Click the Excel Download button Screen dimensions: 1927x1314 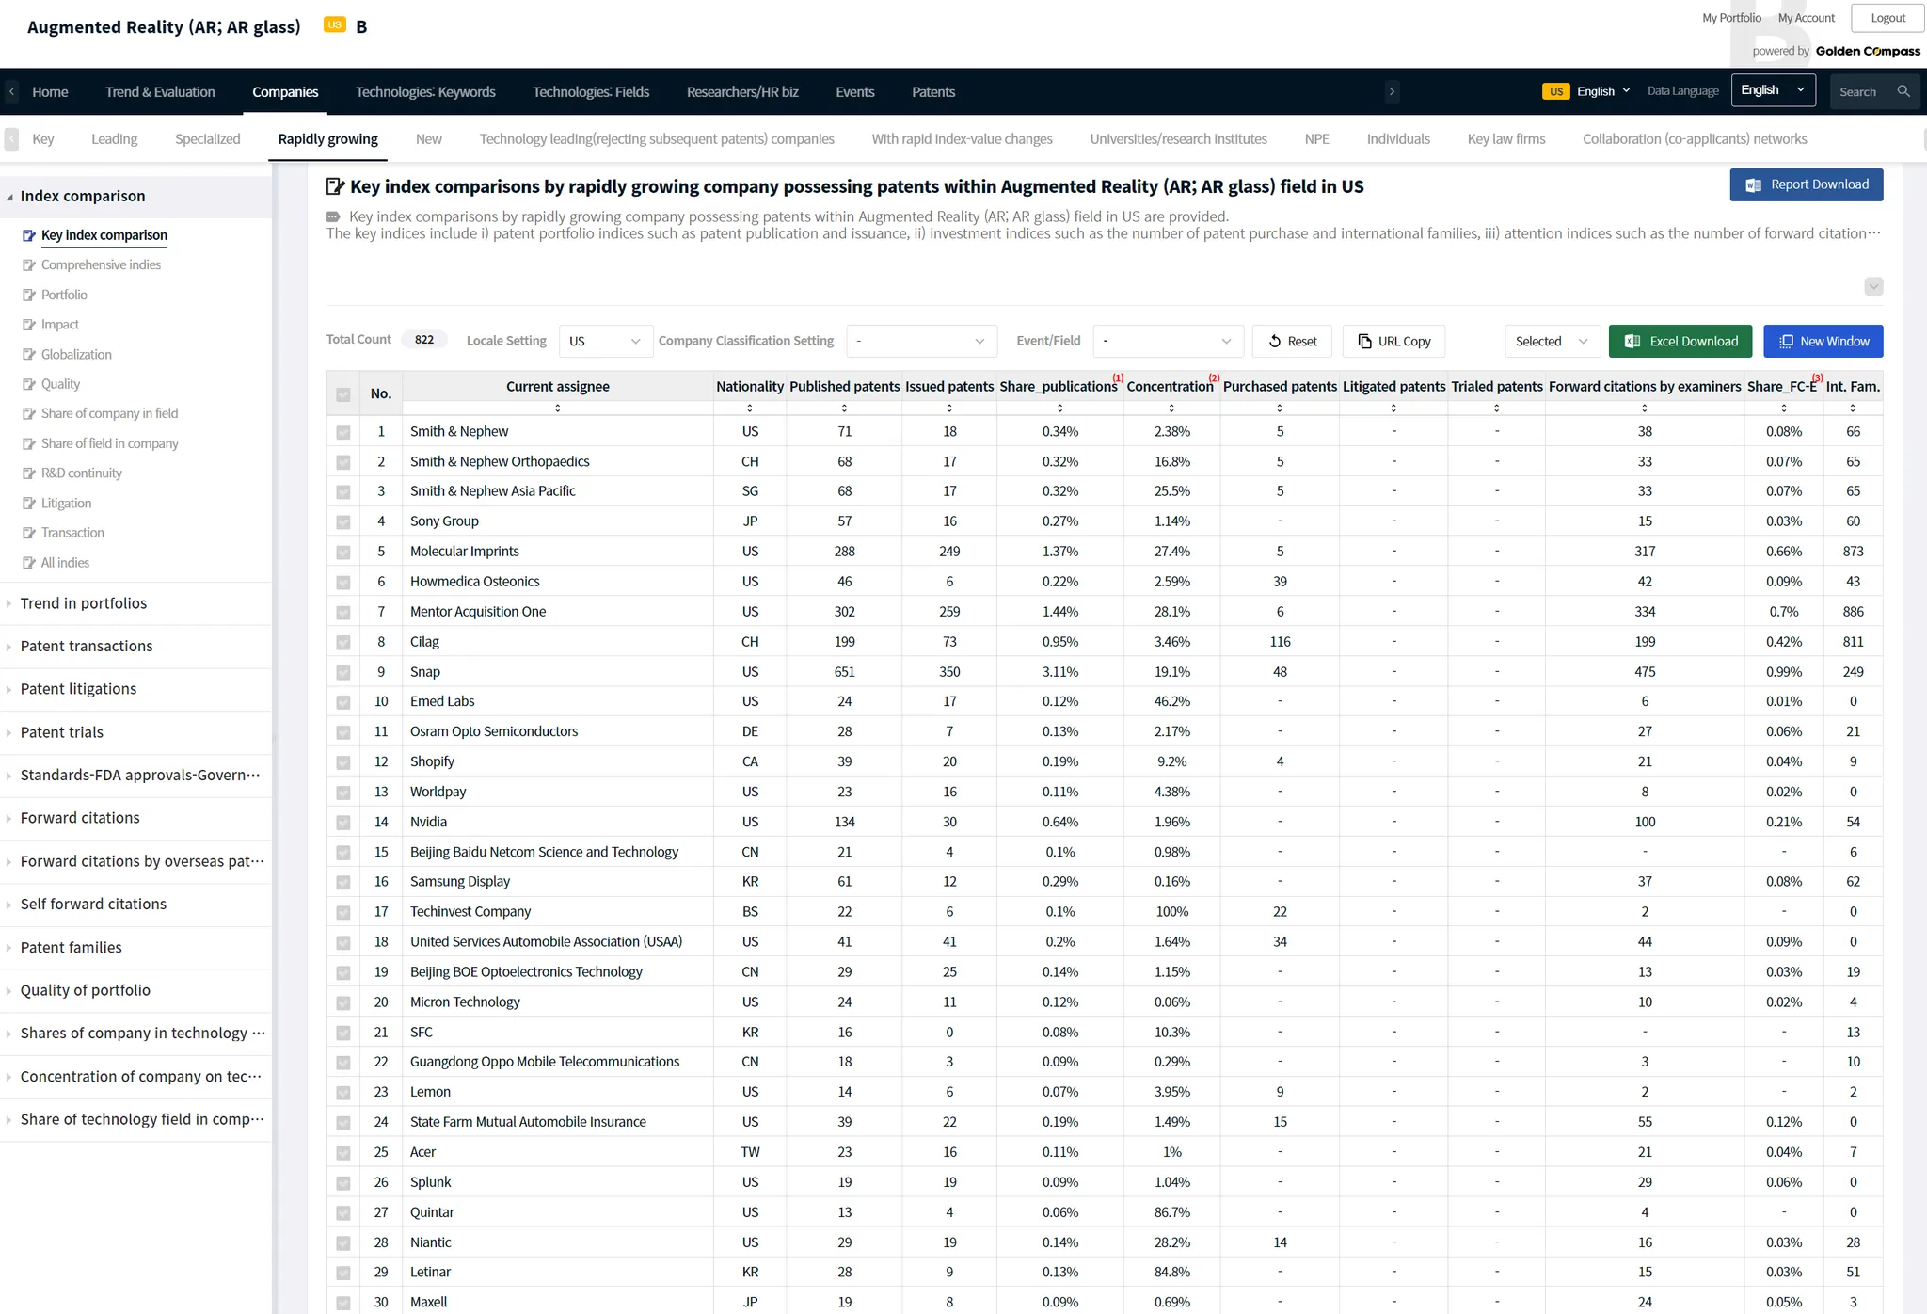point(1680,341)
